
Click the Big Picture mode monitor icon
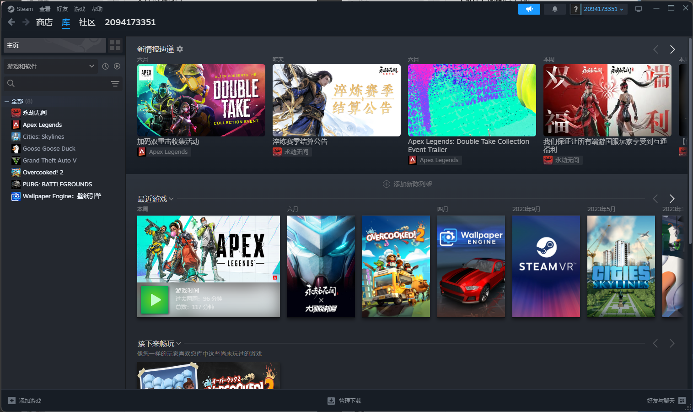pyautogui.click(x=639, y=9)
